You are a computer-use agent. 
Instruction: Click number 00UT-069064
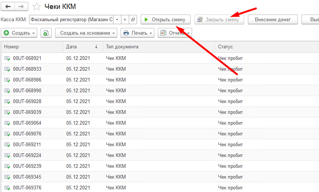click(x=27, y=123)
